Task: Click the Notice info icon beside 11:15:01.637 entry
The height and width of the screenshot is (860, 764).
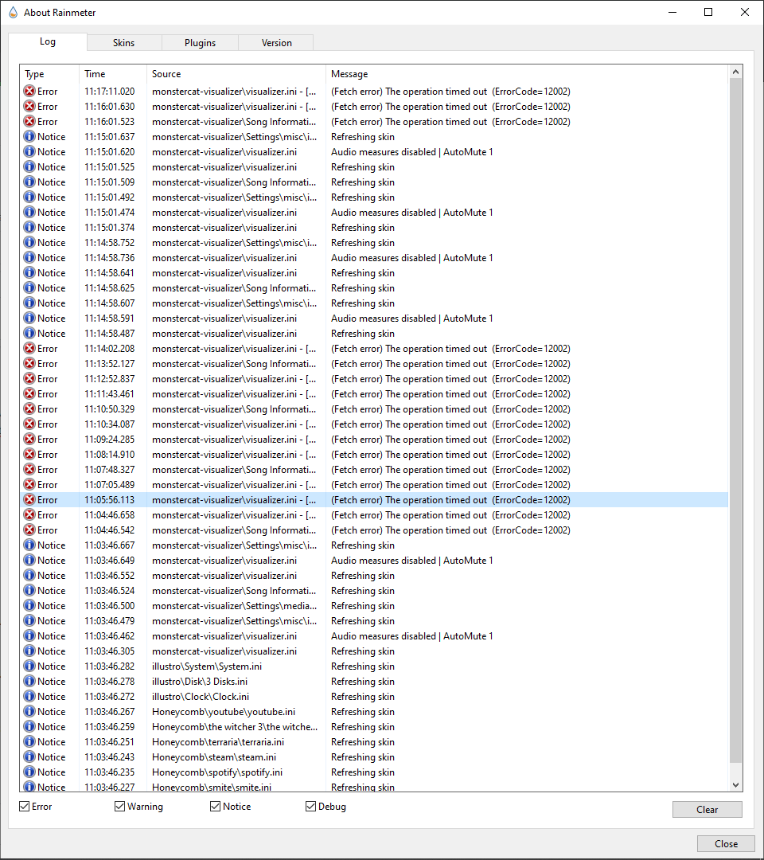Action: pos(28,136)
